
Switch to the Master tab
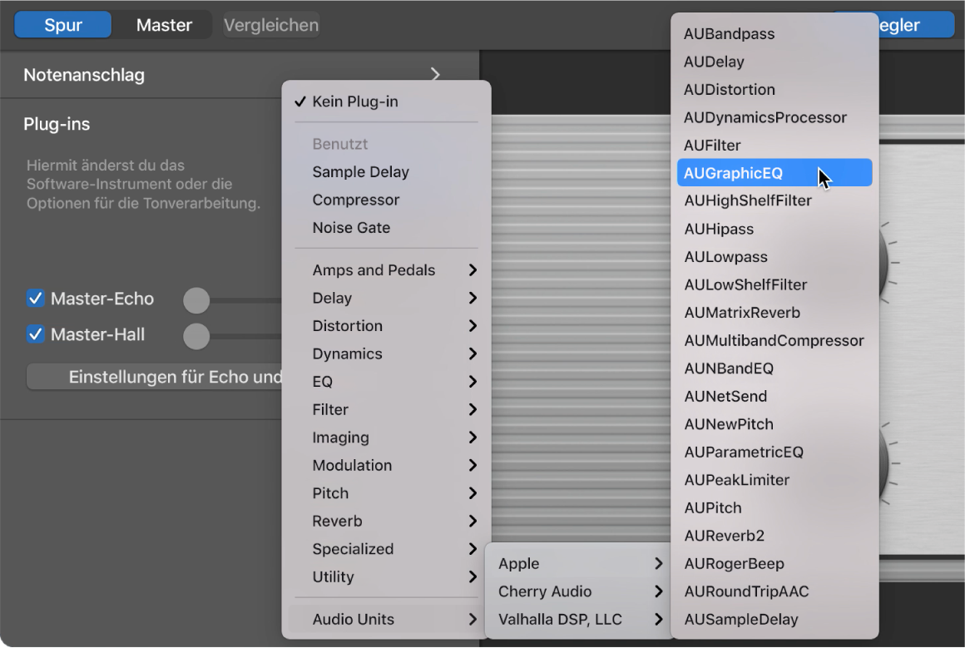click(163, 24)
